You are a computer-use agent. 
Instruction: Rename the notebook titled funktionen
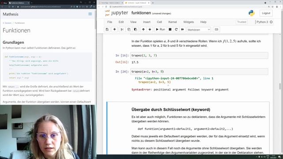tap(141, 13)
